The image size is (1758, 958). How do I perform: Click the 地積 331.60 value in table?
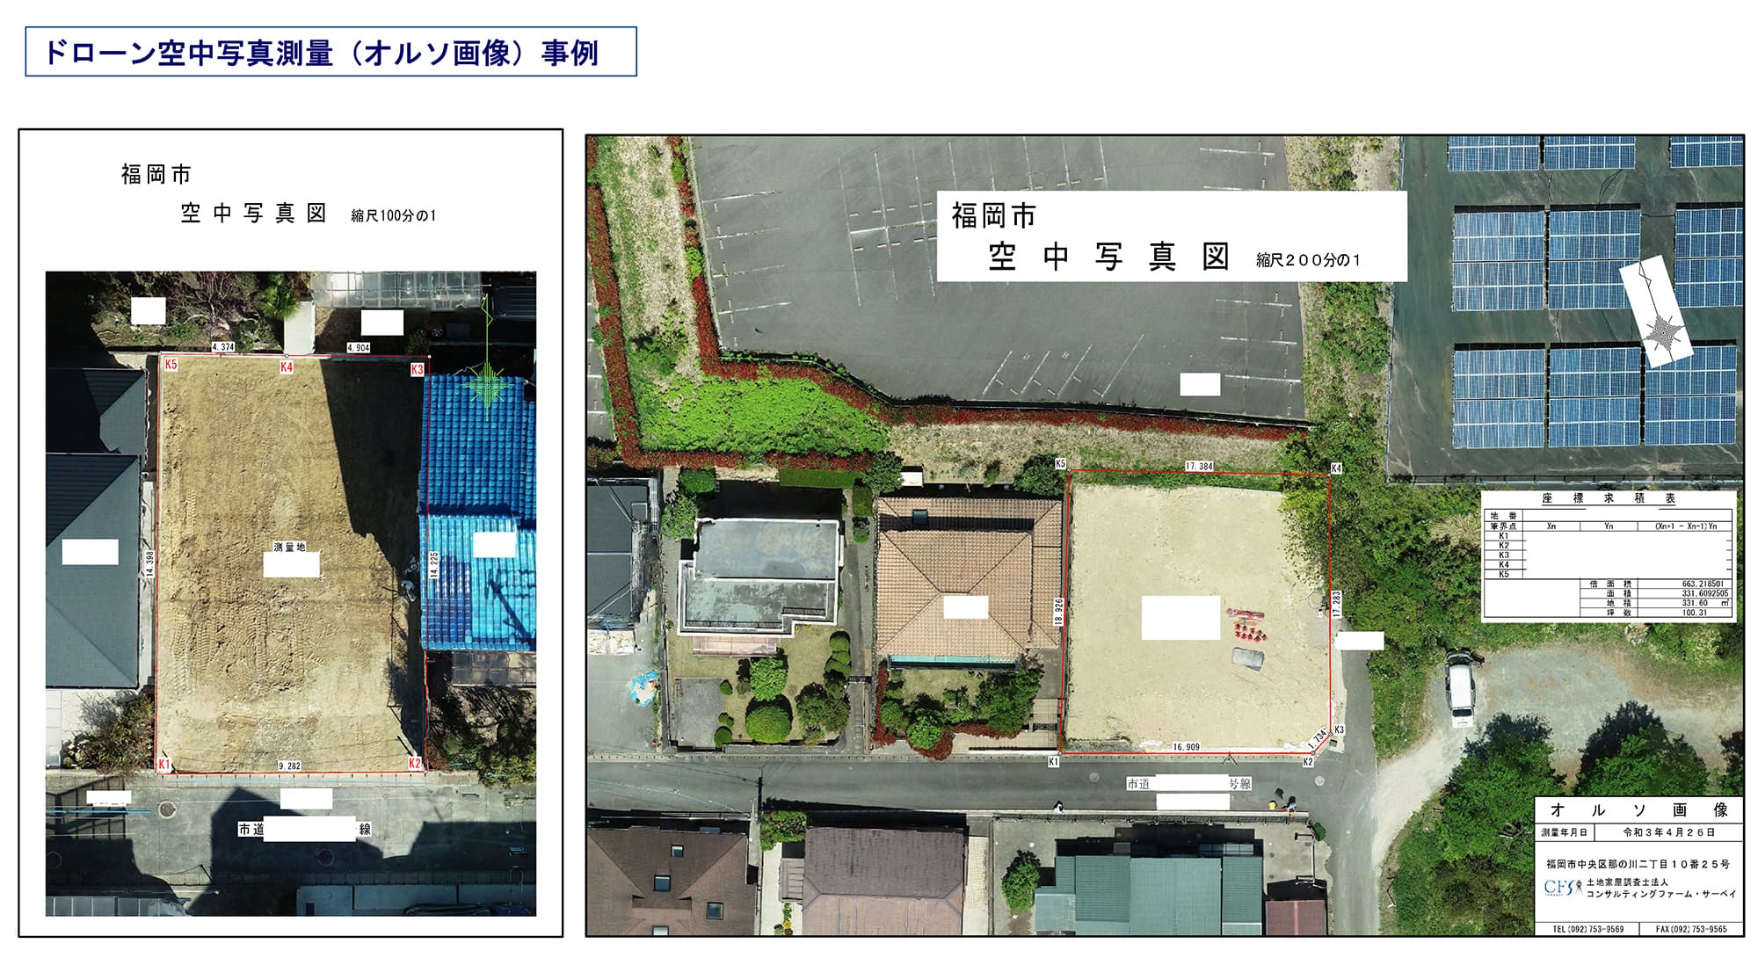click(x=1694, y=603)
